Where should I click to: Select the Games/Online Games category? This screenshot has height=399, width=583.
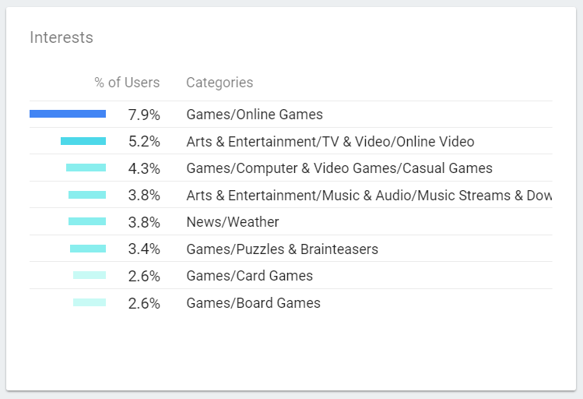tap(255, 115)
